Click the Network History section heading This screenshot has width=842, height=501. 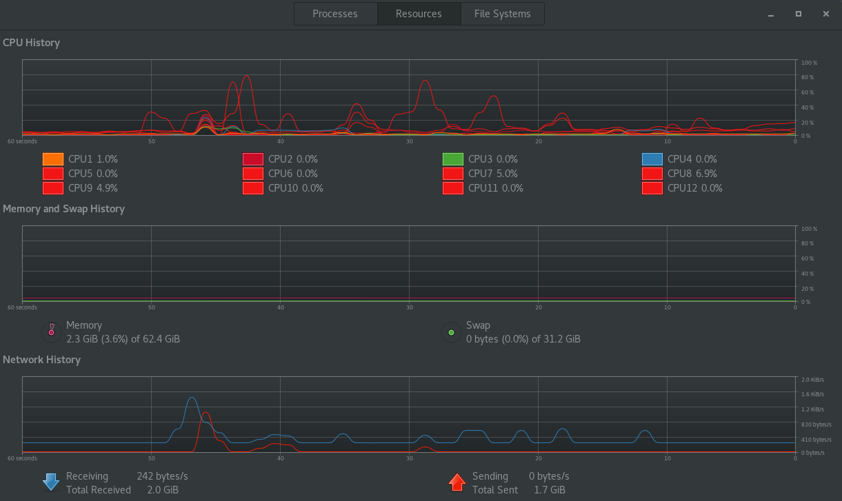[x=42, y=360]
